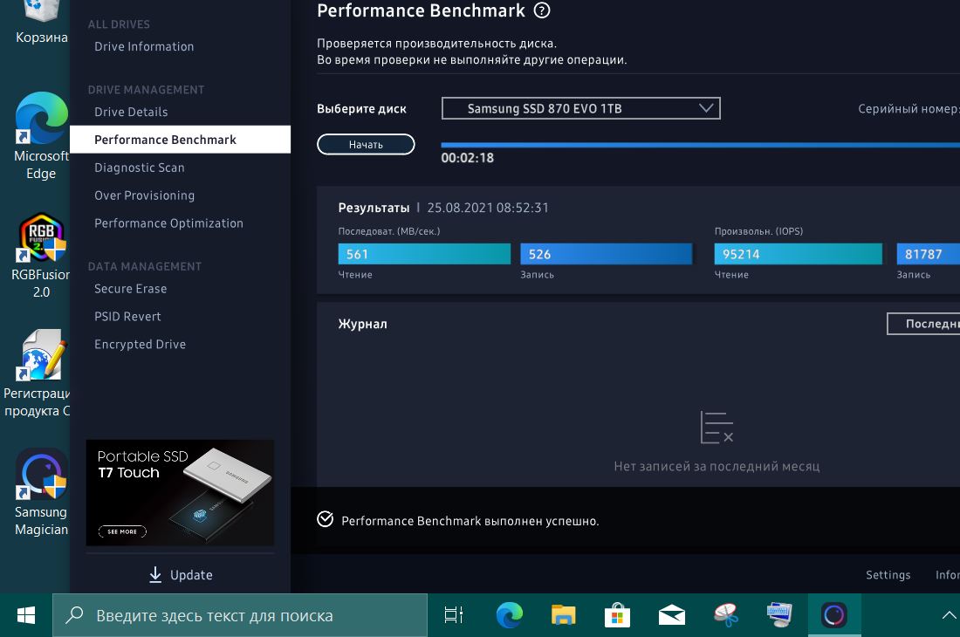Open the RGBFusion 2.0 desktop shortcut

click(41, 255)
